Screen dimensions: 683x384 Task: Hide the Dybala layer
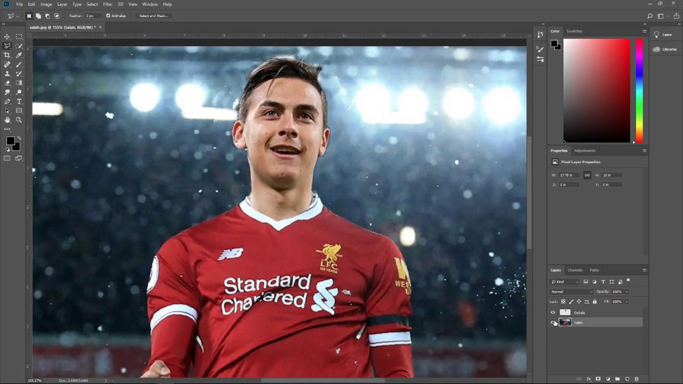pos(553,313)
